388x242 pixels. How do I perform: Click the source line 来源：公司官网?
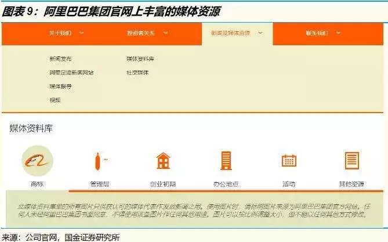point(61,237)
